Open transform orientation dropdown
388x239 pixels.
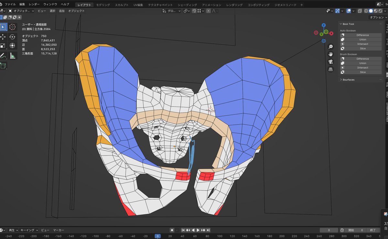coord(171,11)
